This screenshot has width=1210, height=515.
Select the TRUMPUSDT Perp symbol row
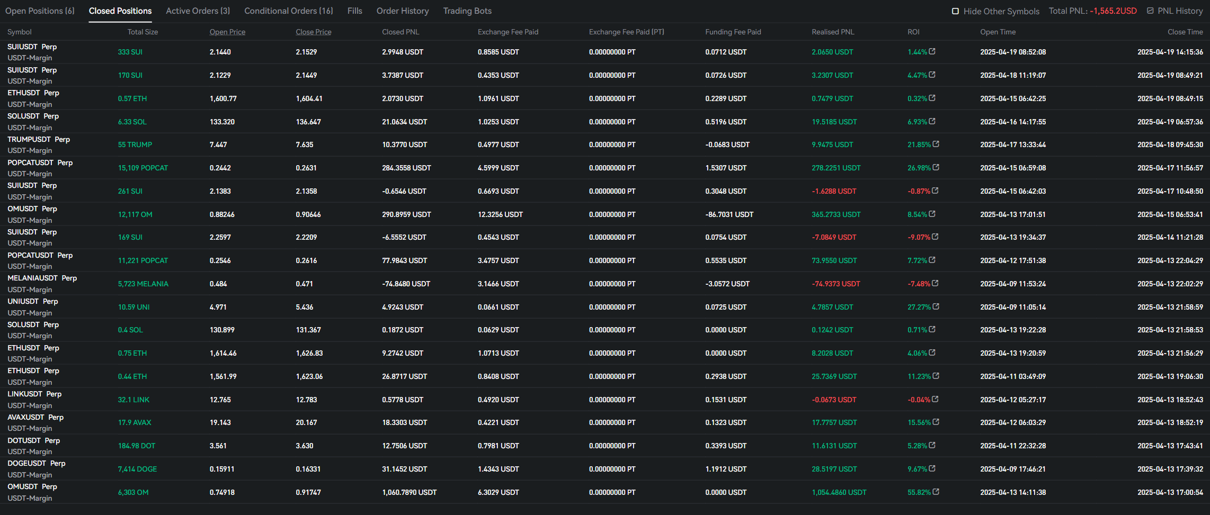39,139
